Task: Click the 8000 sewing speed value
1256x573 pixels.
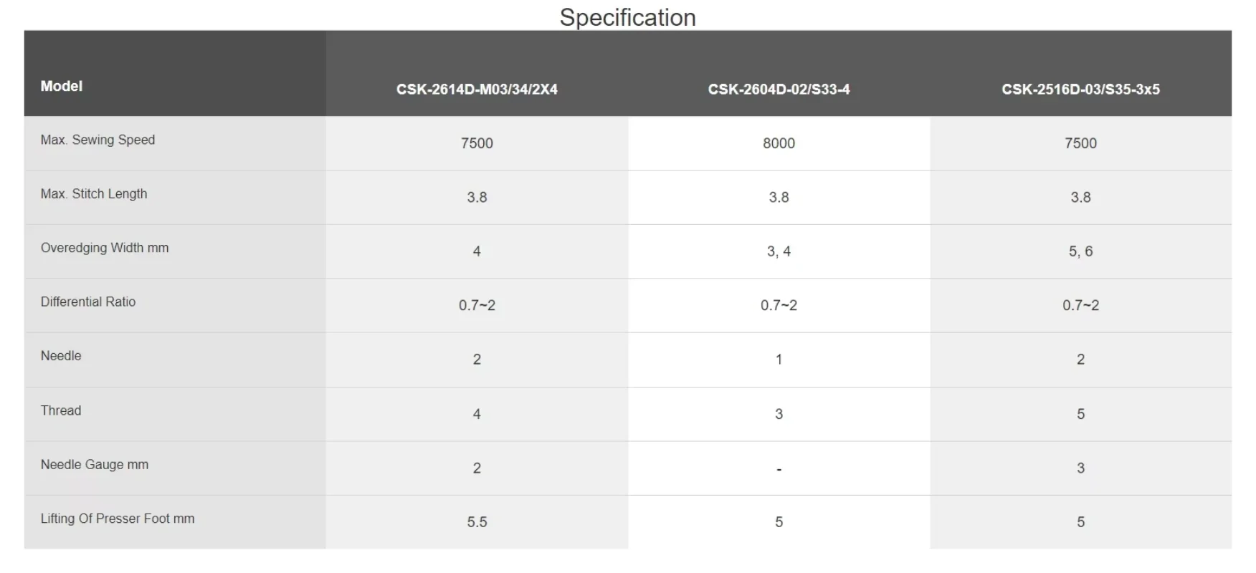Action: 779,143
